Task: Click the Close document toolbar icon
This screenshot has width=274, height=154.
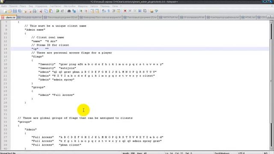Action: [x=25, y=11]
